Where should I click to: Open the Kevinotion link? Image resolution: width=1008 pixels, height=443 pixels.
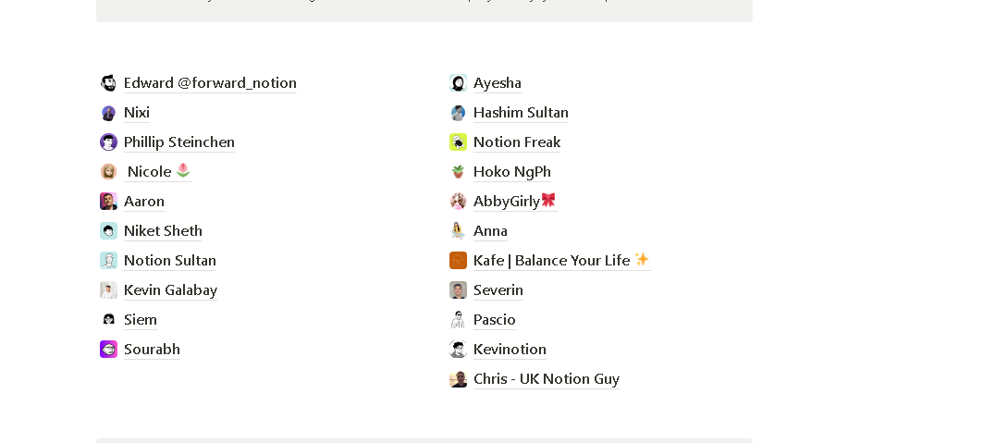pyautogui.click(x=510, y=349)
